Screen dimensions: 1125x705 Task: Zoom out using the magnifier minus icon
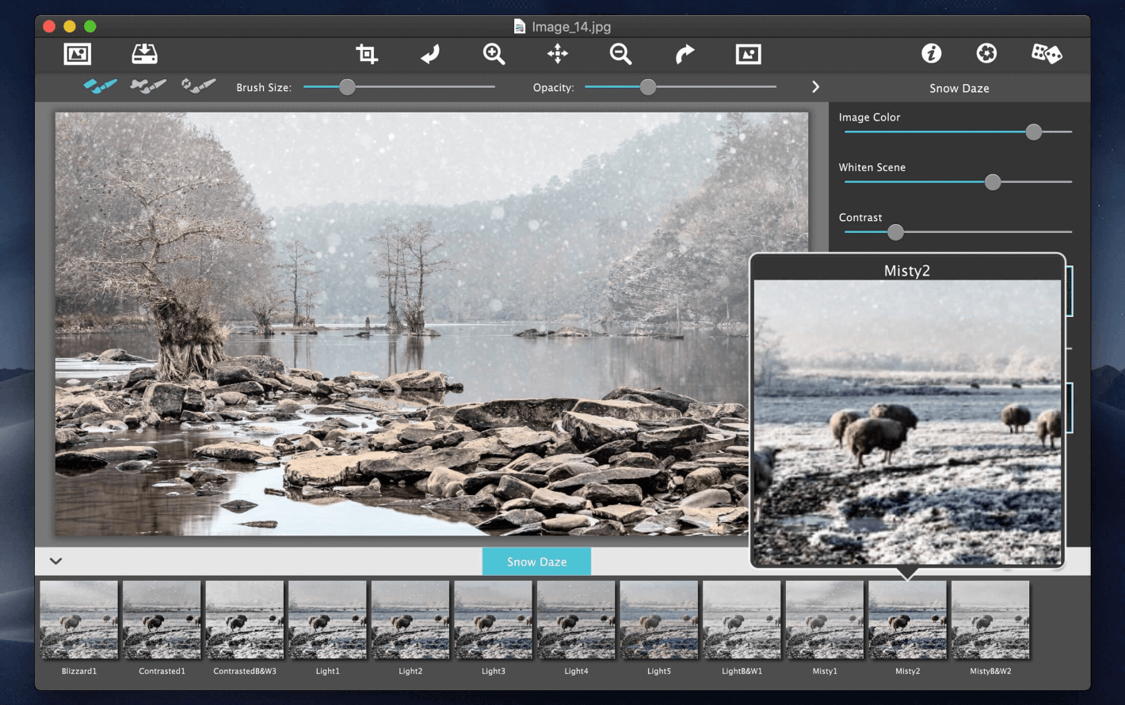click(621, 54)
